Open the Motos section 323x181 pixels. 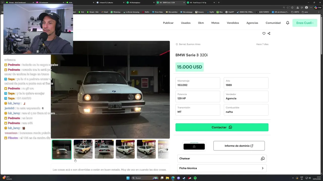(215, 23)
